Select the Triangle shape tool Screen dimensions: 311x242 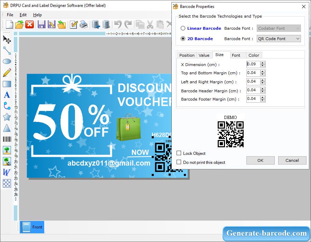[x=7, y=128]
